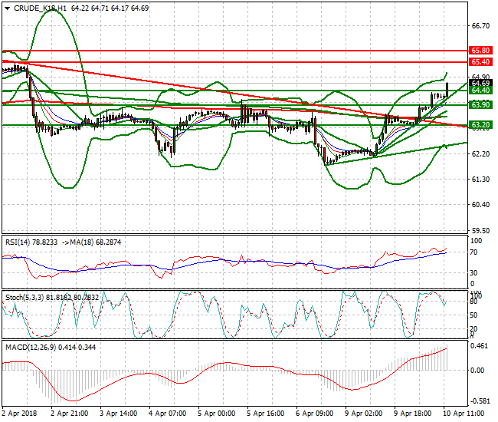Click the 62.20 price axis value
This screenshot has width=498, height=422.
pyautogui.click(x=480, y=154)
